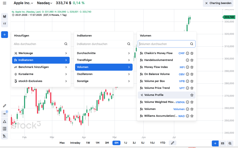Select the triangle shape tool
The height and width of the screenshot is (148, 238).
(x=5, y=121)
